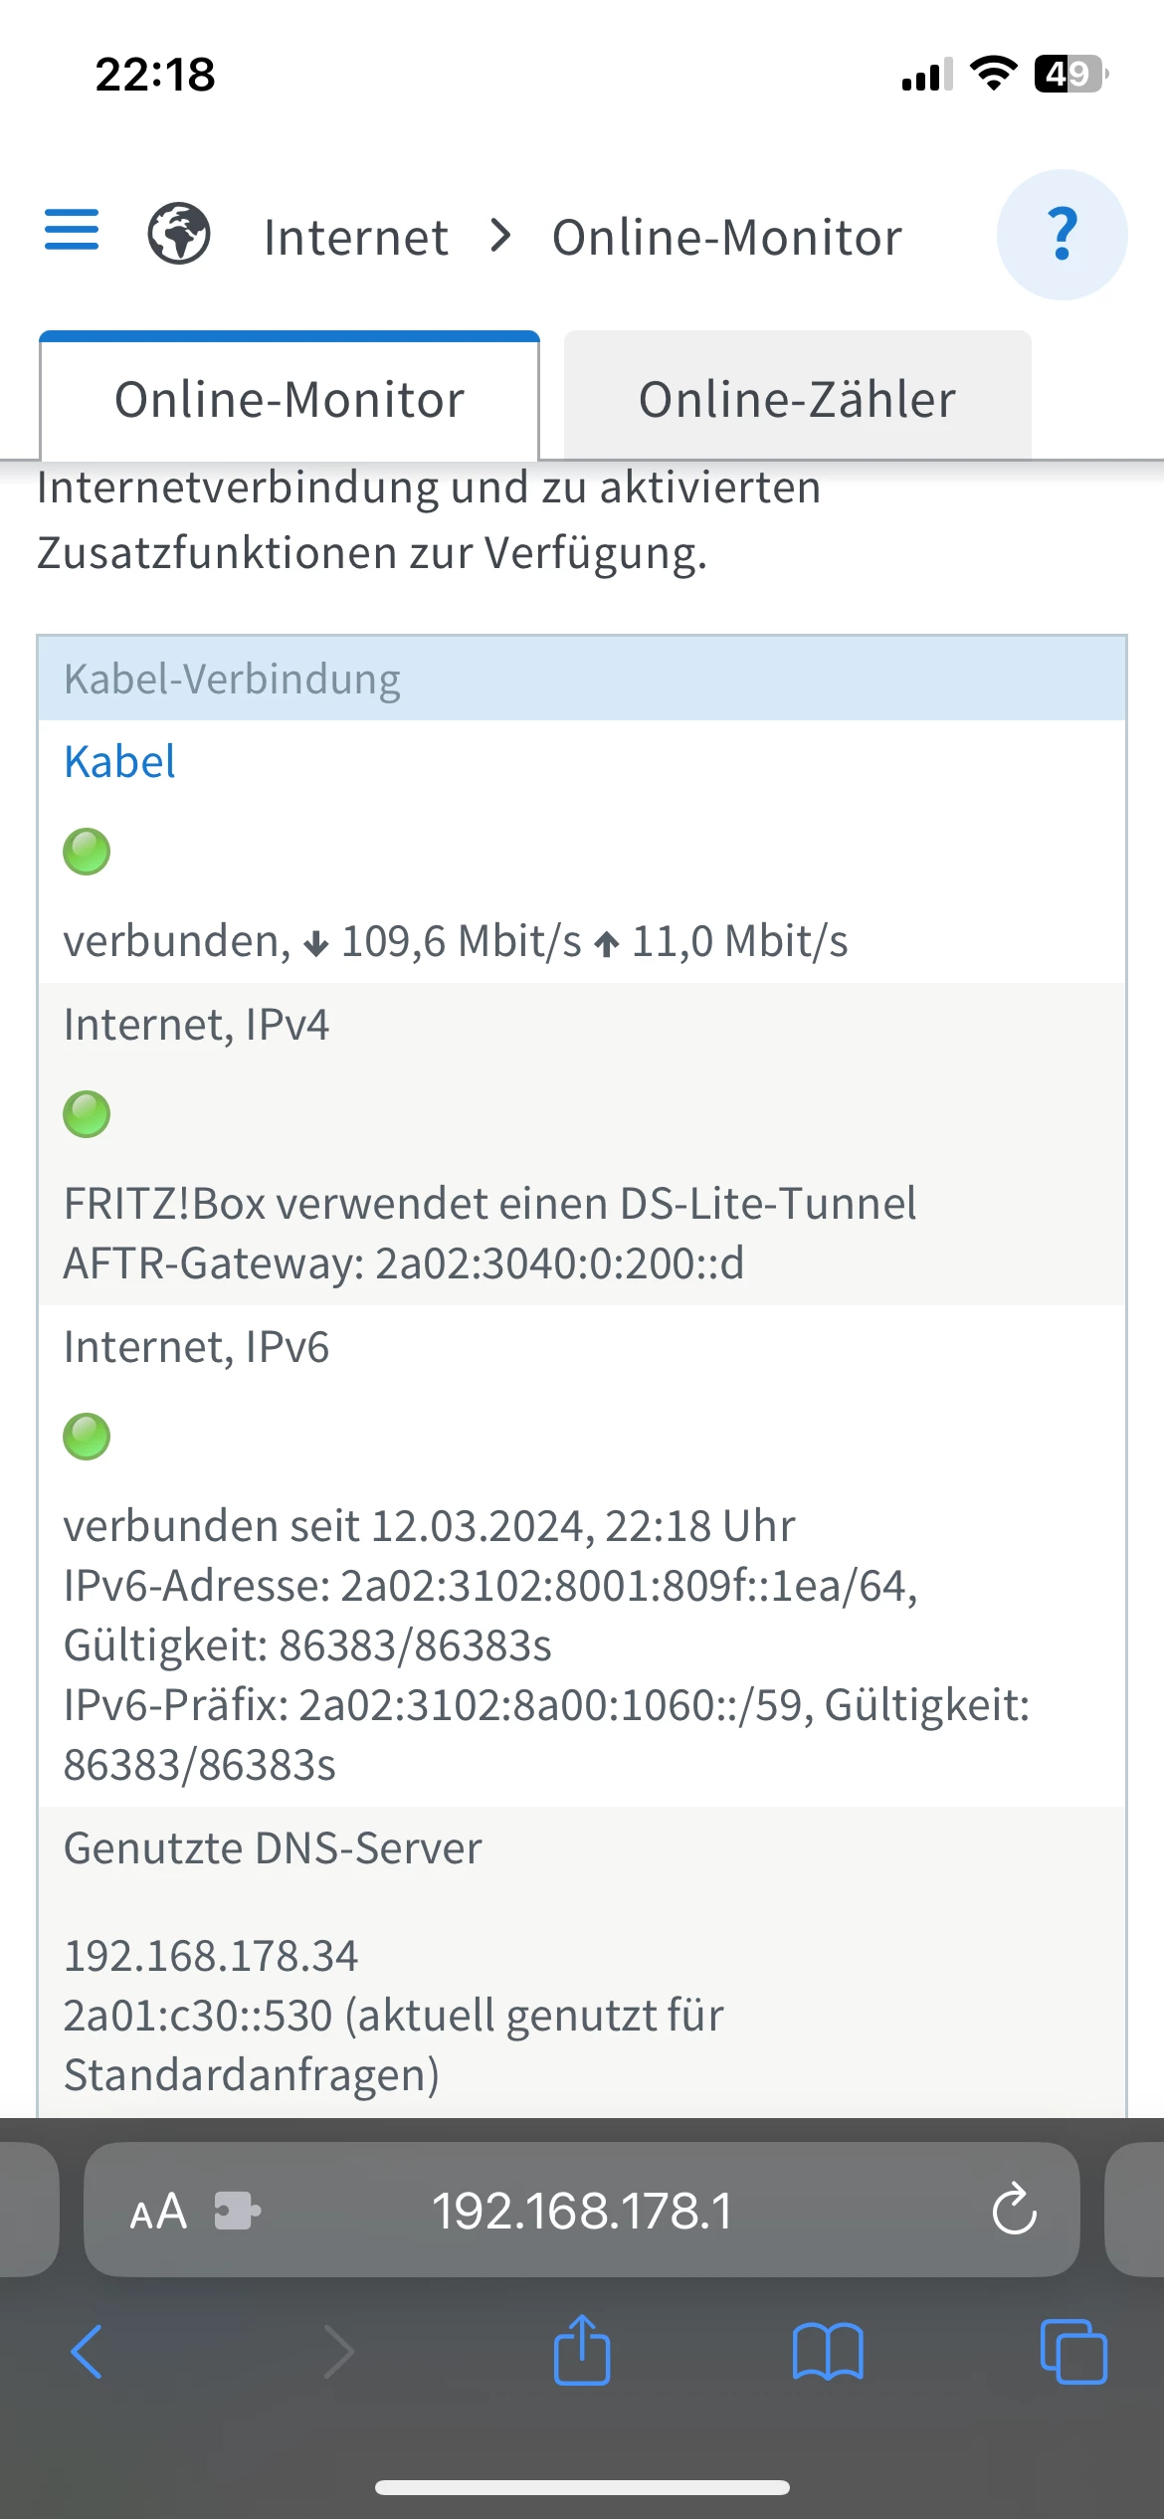Switch to Online-Zähler tab
The height and width of the screenshot is (2519, 1164).
coord(797,399)
